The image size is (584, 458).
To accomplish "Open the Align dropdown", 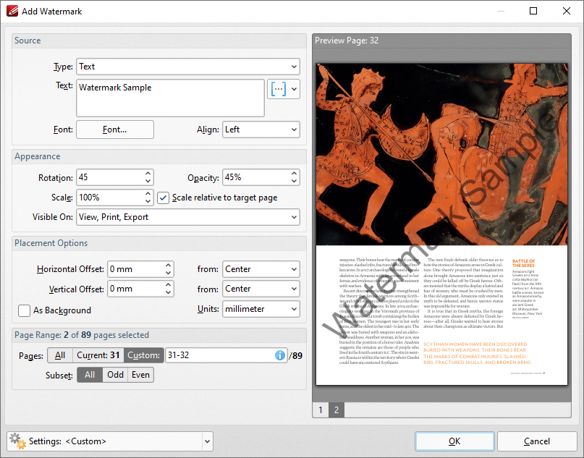I will click(x=292, y=129).
